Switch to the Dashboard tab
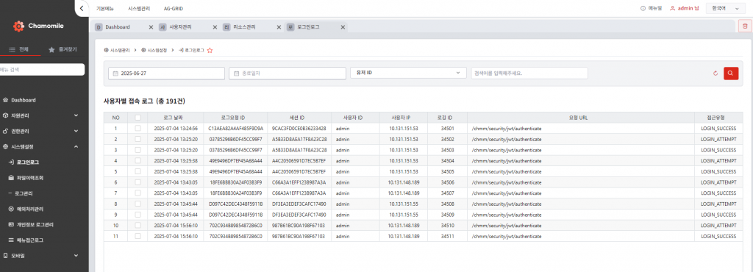Viewport: 753px width, 272px height. coord(118,27)
